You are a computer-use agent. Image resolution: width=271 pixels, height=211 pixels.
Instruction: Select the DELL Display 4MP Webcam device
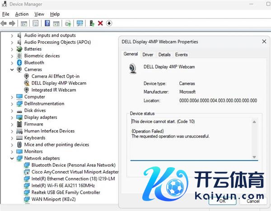(58, 83)
